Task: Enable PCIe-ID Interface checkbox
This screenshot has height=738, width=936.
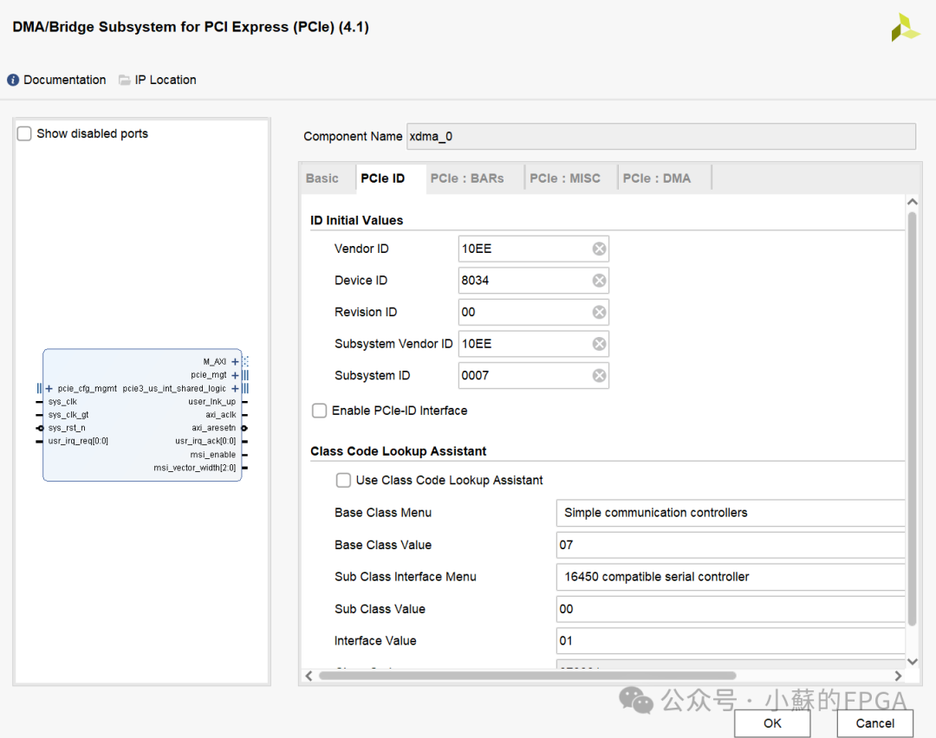Action: (319, 411)
